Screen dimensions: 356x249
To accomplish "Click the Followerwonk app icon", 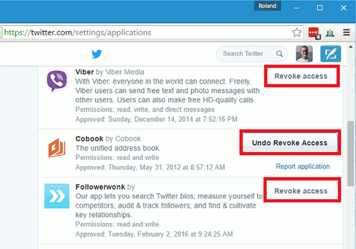I will pyautogui.click(x=56, y=196).
